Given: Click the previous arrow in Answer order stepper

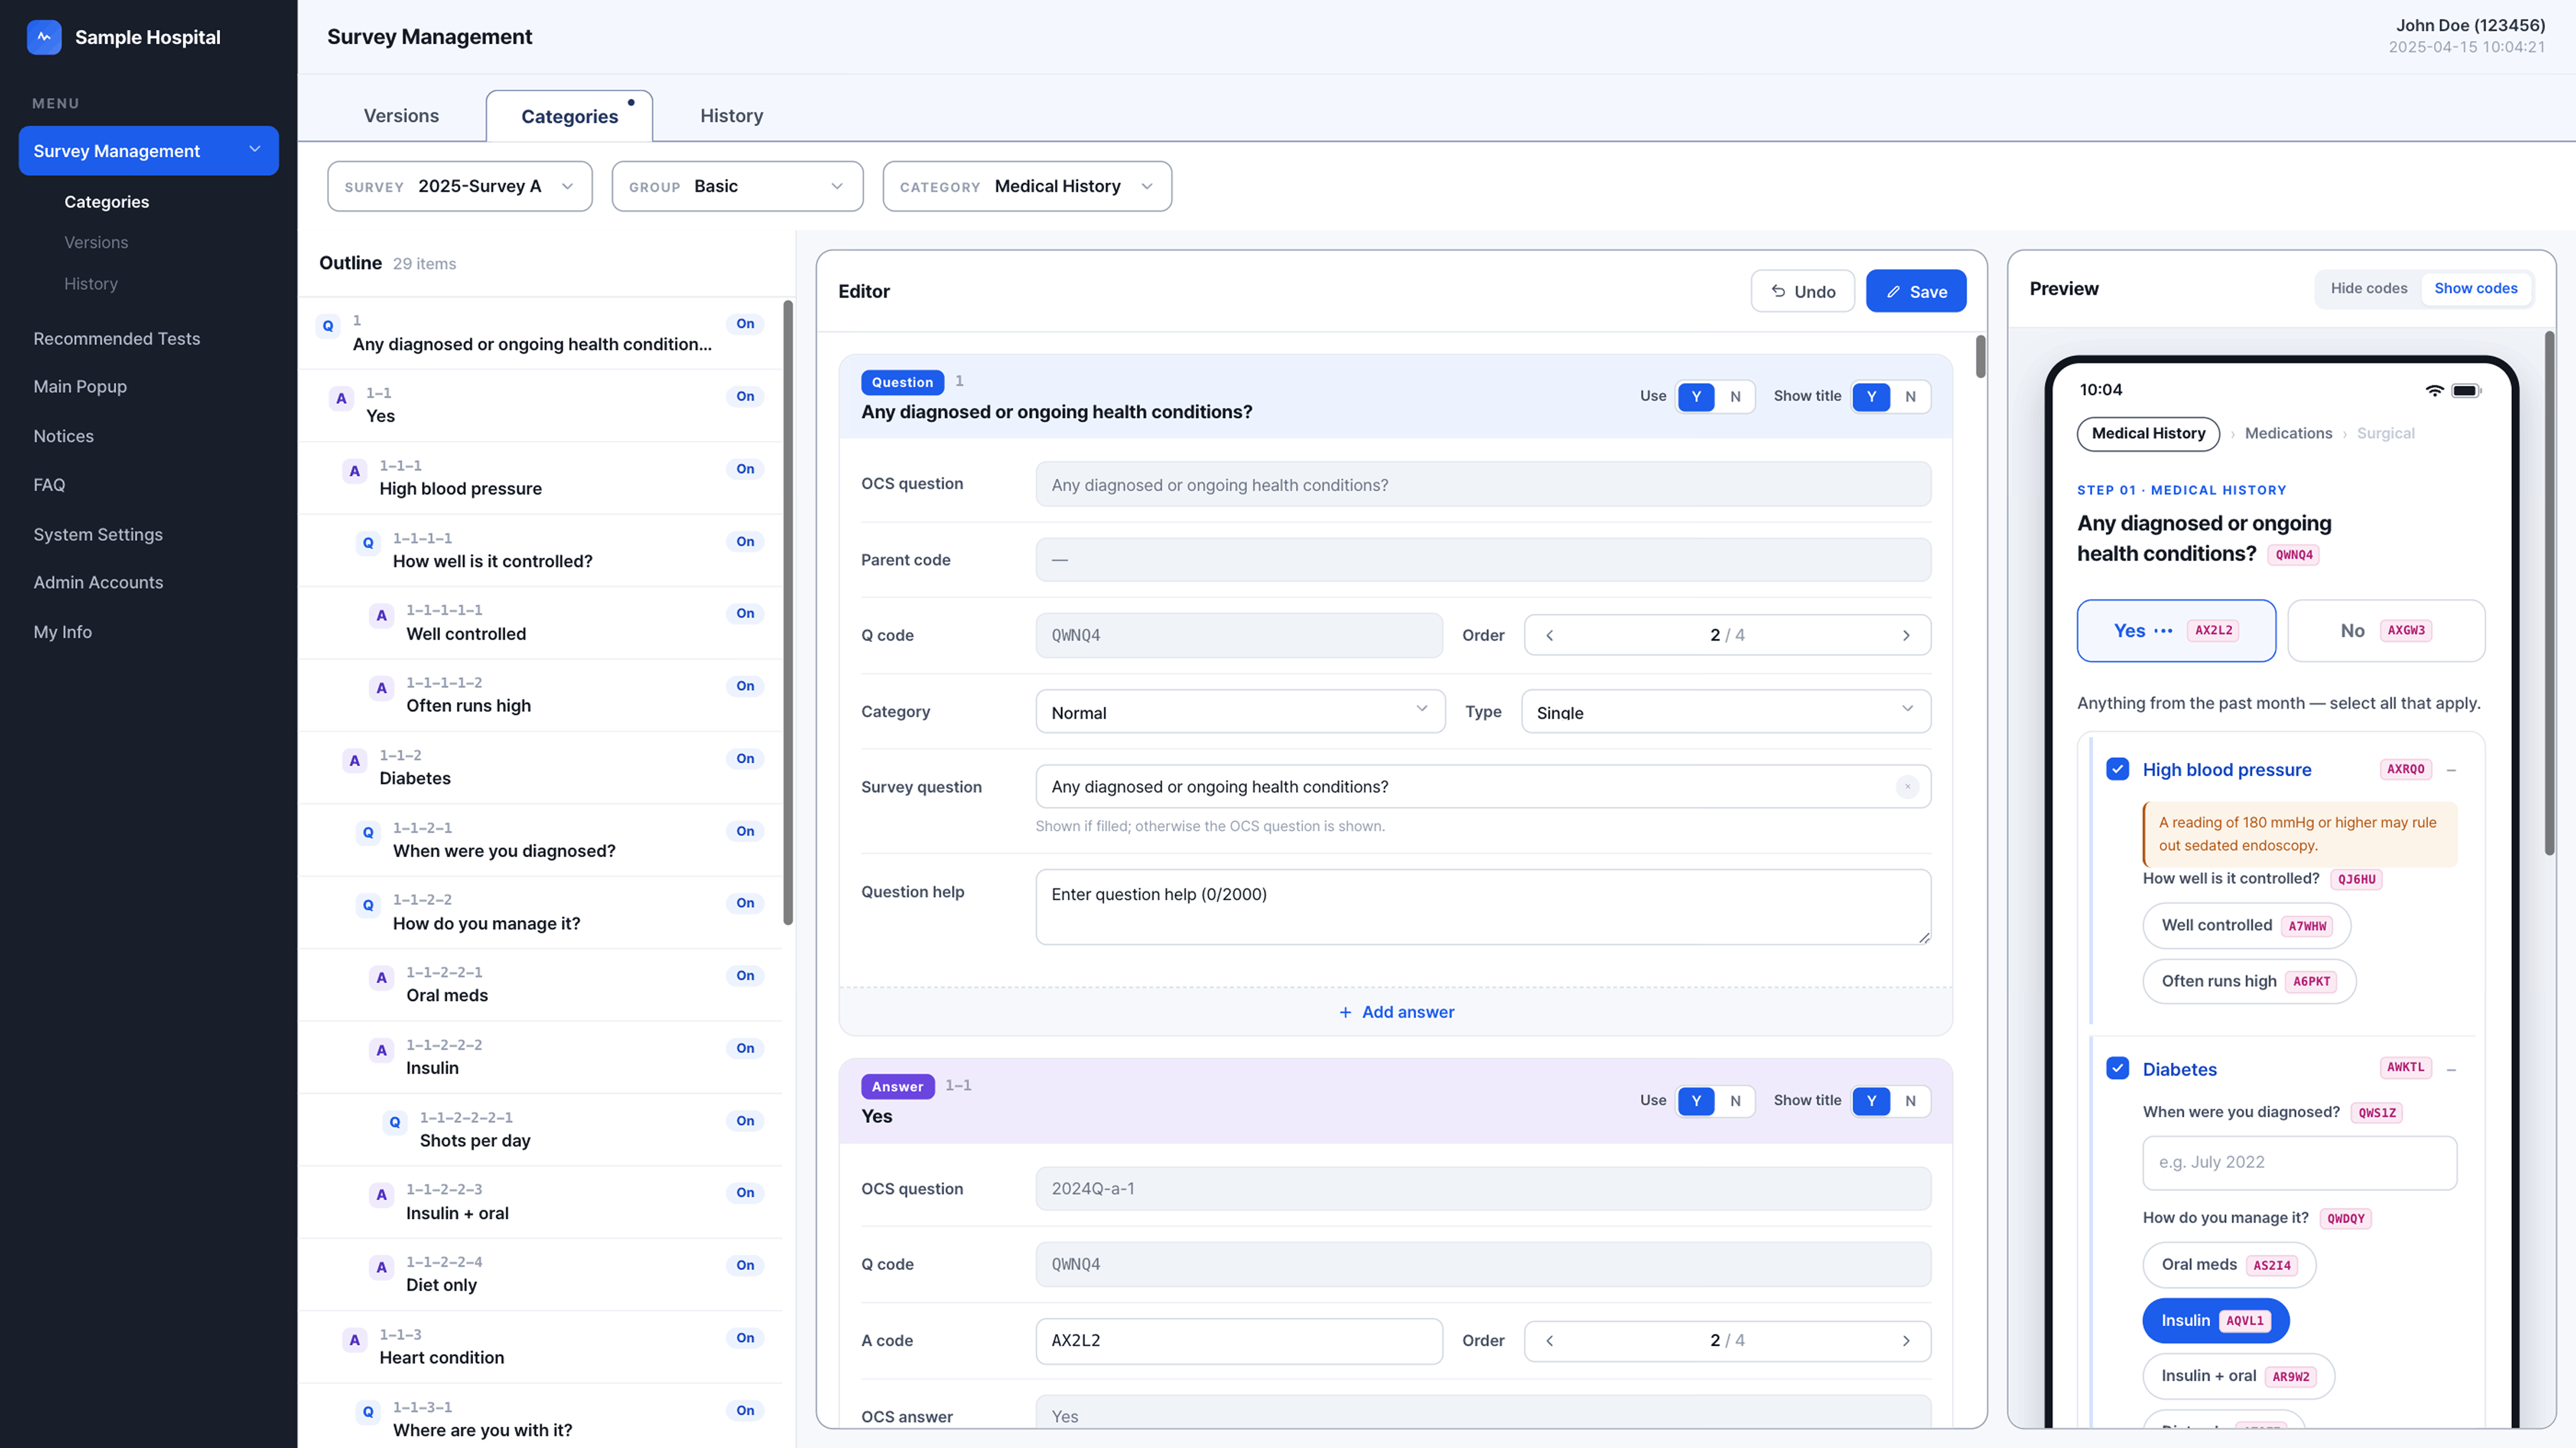Looking at the screenshot, I should tap(1550, 1341).
